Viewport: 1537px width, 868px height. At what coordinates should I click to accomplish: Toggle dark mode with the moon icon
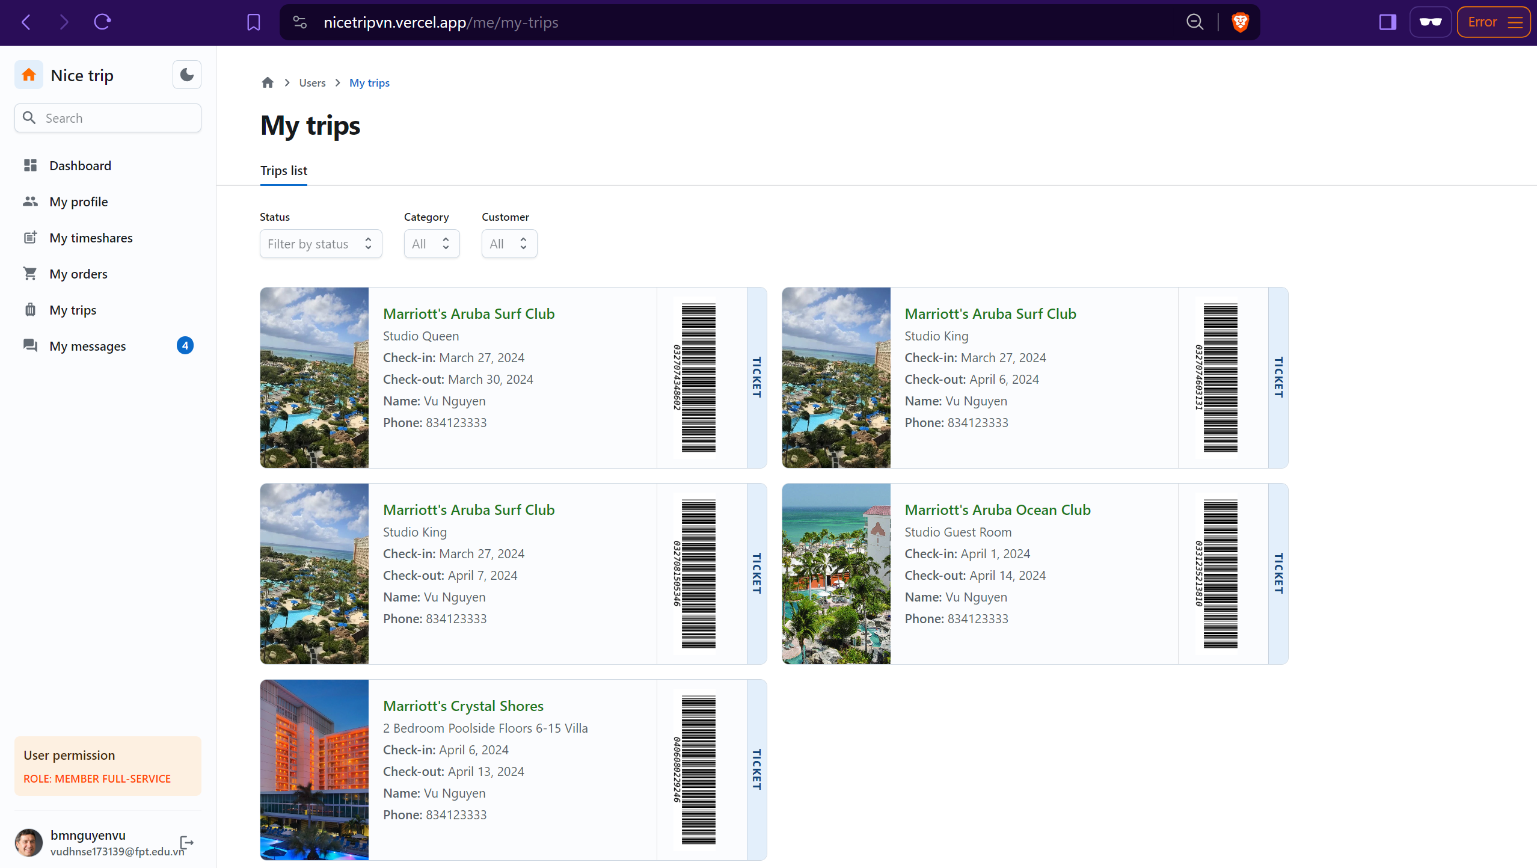click(187, 75)
